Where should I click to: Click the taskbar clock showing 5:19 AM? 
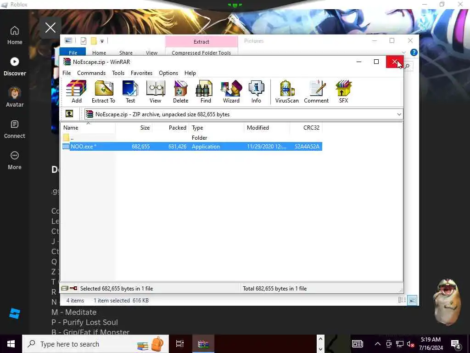[x=431, y=344]
